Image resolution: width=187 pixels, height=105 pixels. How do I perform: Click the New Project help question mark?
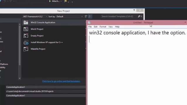click(x=134, y=10)
